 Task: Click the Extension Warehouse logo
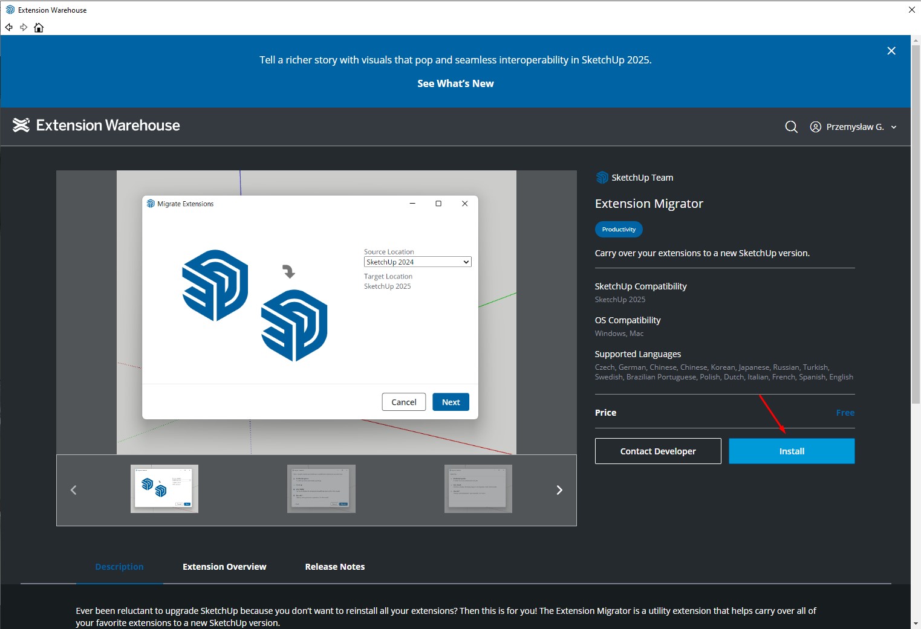(96, 125)
